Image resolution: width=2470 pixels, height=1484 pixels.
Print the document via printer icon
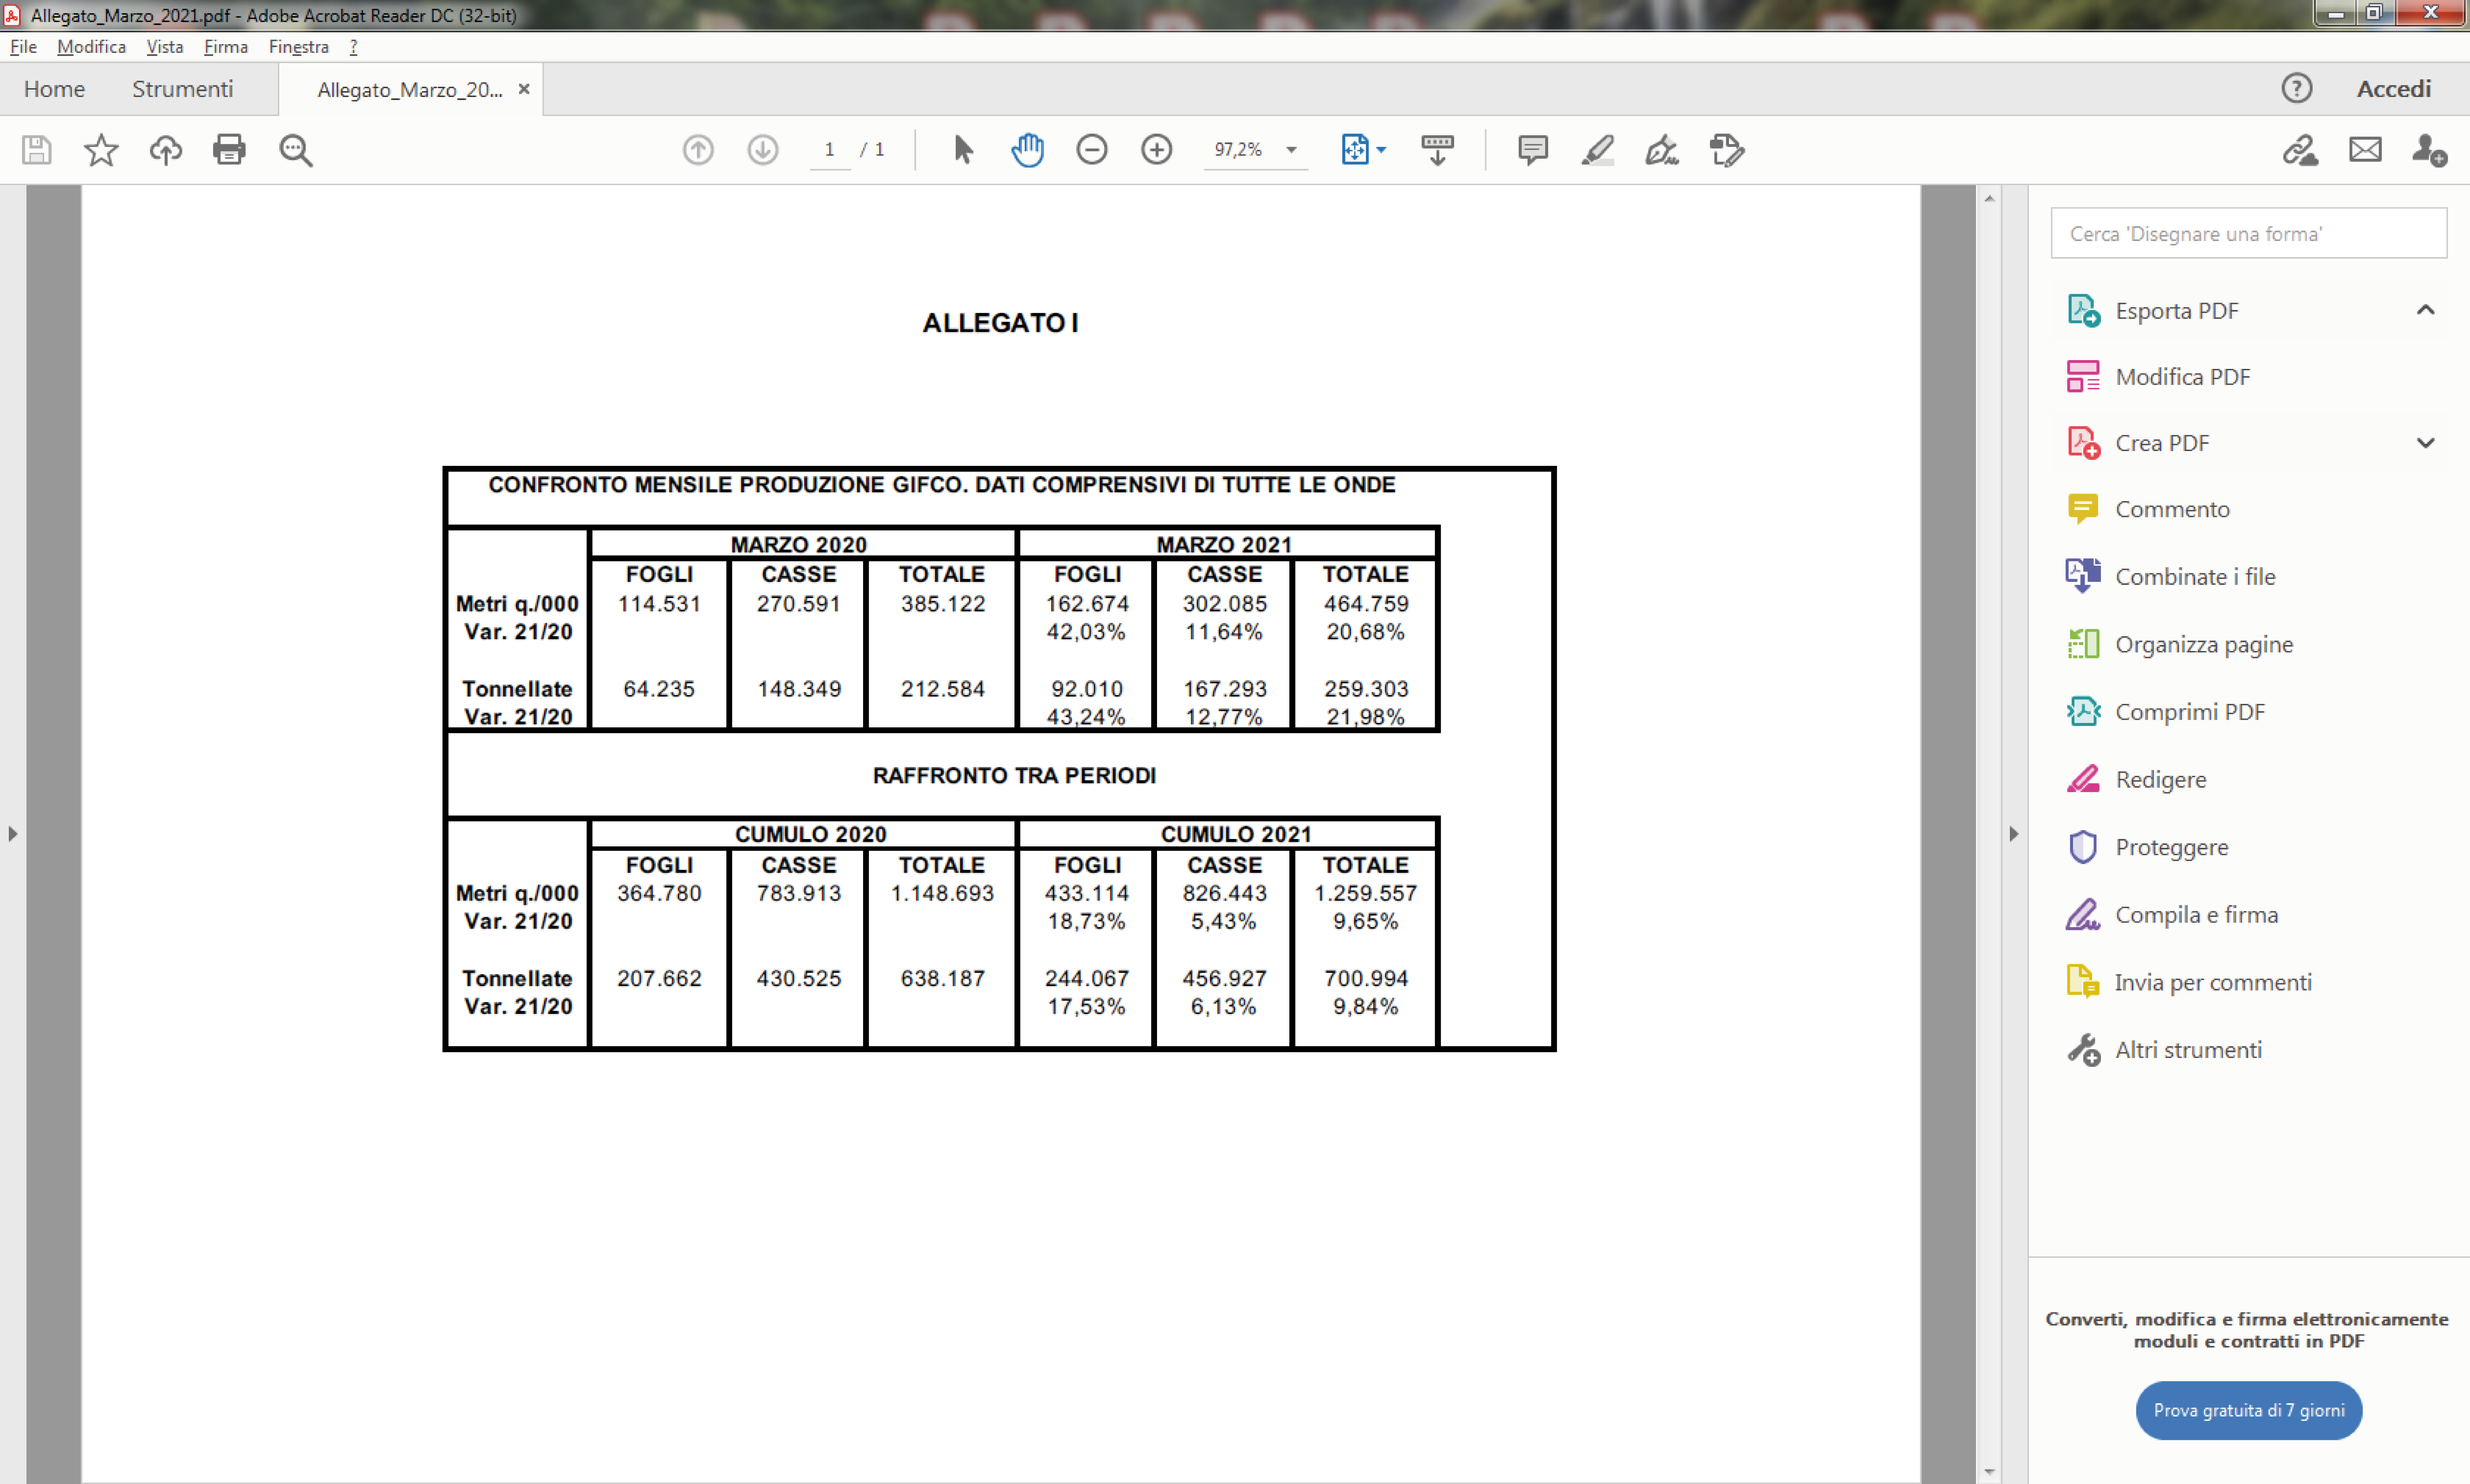229,150
